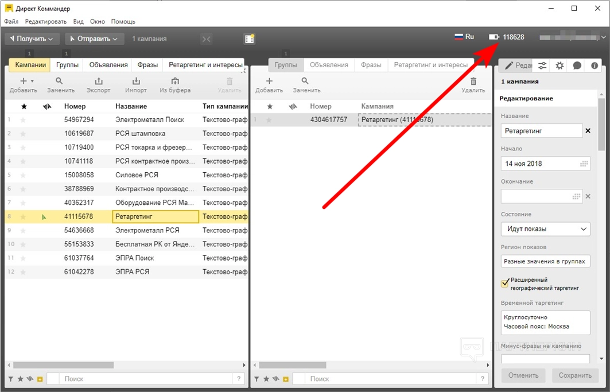
Task: Click the Импорт icon in campaigns toolbar
Action: (136, 81)
